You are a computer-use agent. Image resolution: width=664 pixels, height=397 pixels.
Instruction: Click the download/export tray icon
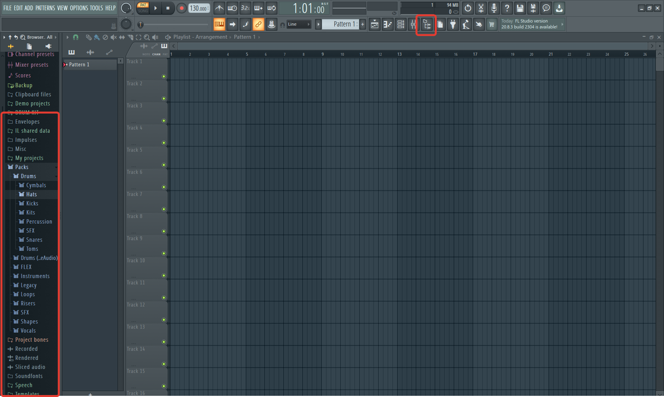[x=559, y=8]
